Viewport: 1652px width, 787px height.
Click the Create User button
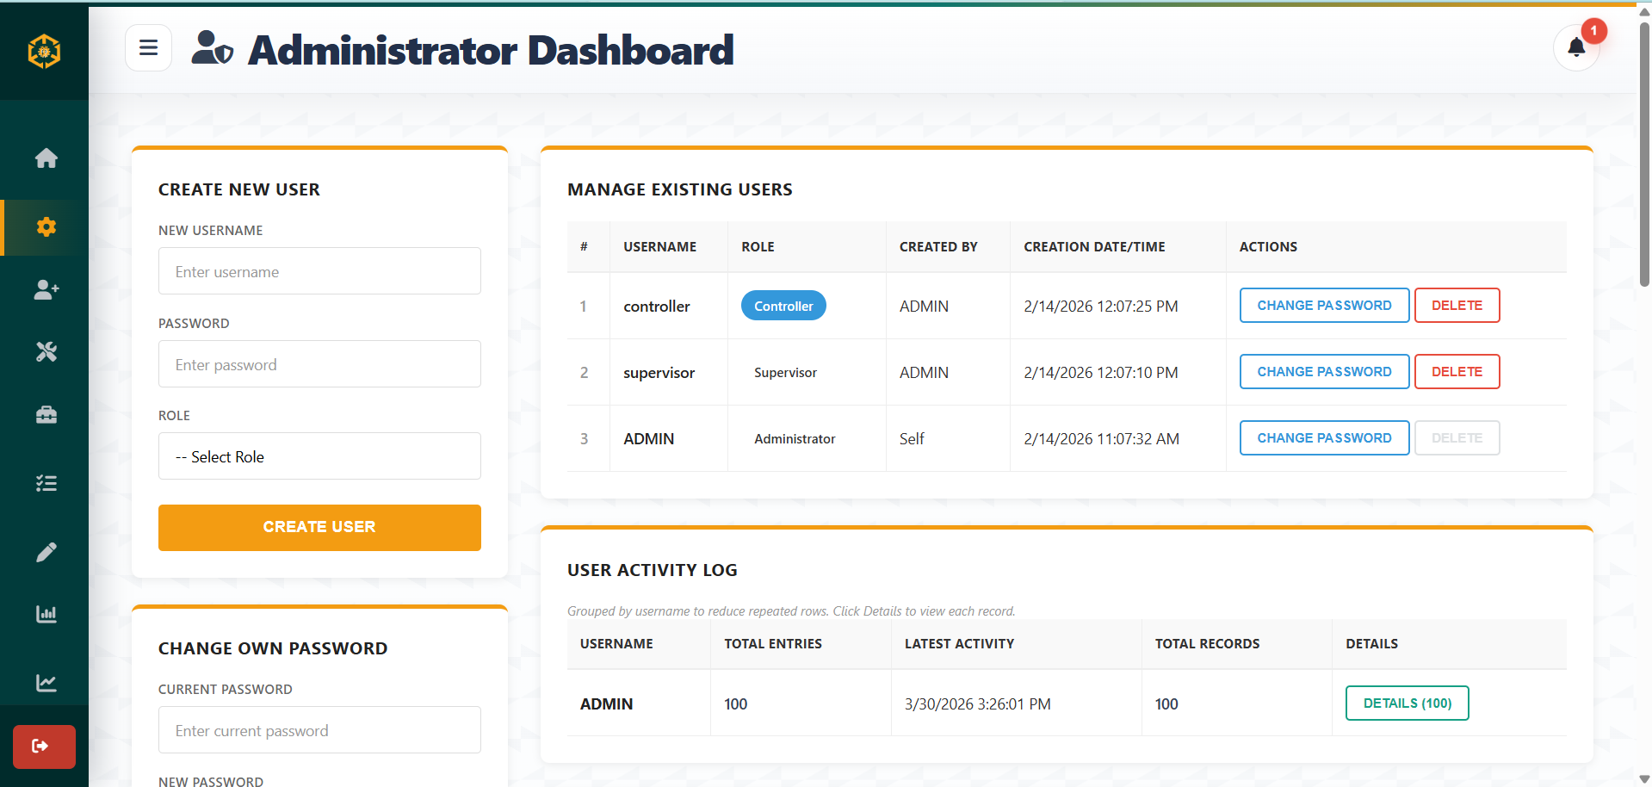(x=319, y=527)
